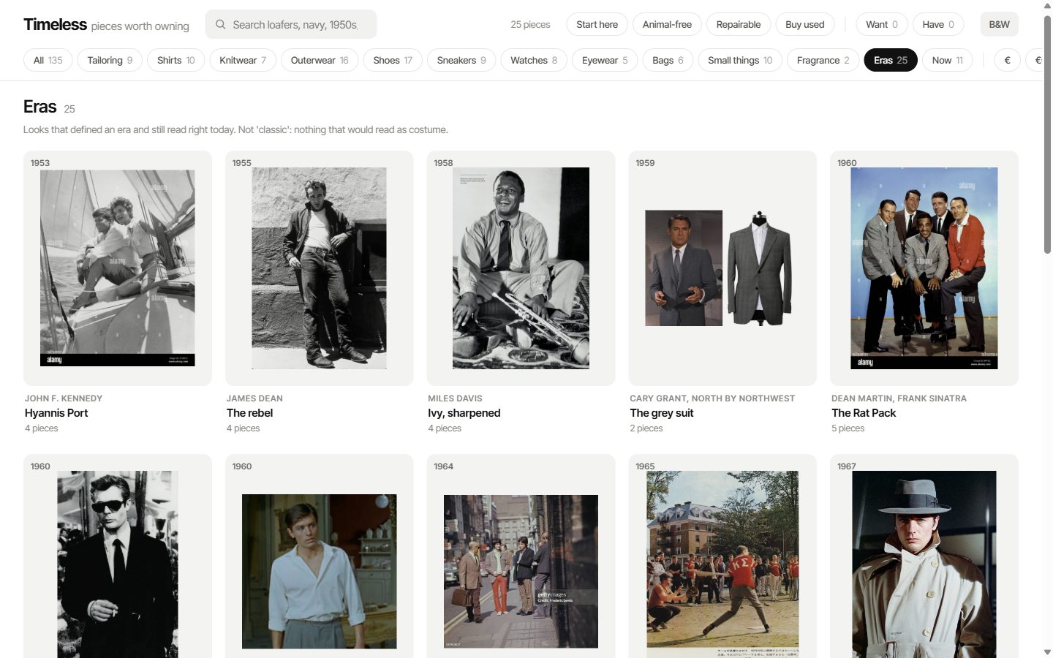The image size is (1053, 658).
Task: Go to the Watches tab
Action: tap(534, 60)
